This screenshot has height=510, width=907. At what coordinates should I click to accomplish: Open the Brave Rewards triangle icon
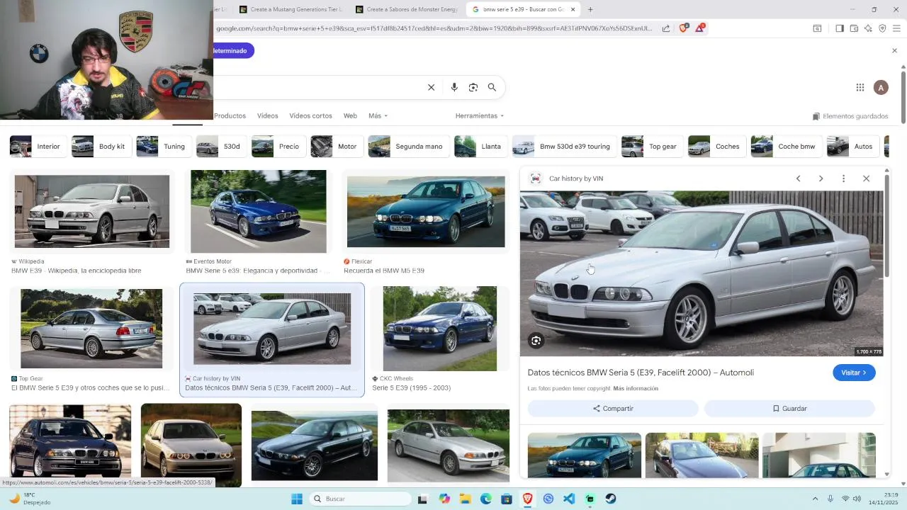pos(700,28)
